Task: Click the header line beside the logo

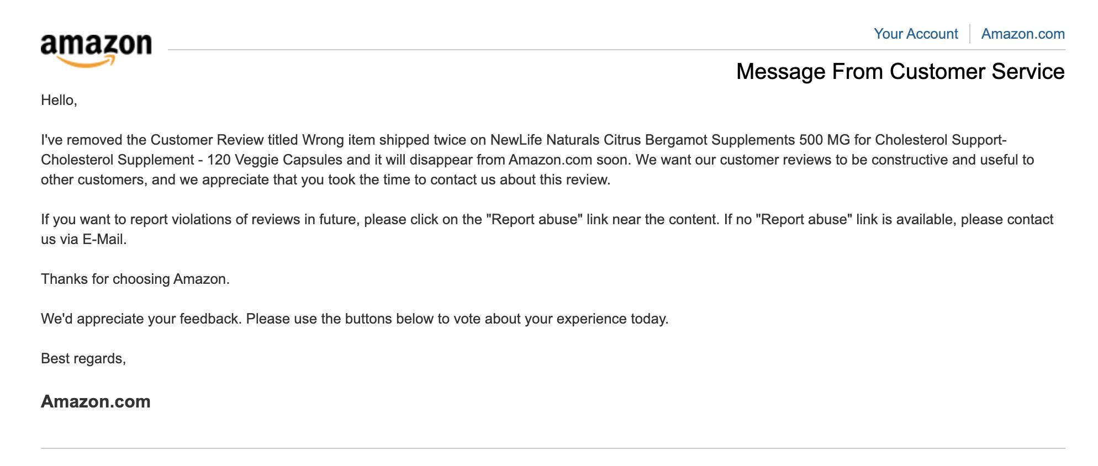Action: (616, 50)
